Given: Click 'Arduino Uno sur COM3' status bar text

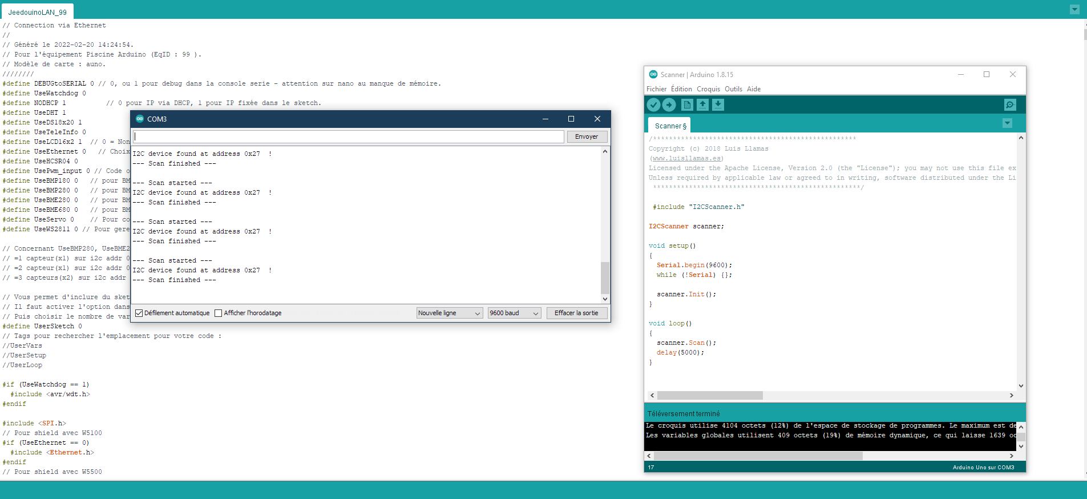Looking at the screenshot, I should (x=983, y=467).
